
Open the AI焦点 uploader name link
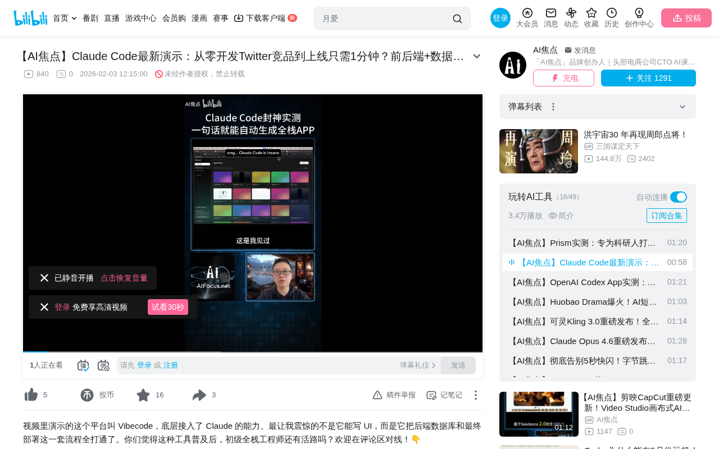coord(545,50)
